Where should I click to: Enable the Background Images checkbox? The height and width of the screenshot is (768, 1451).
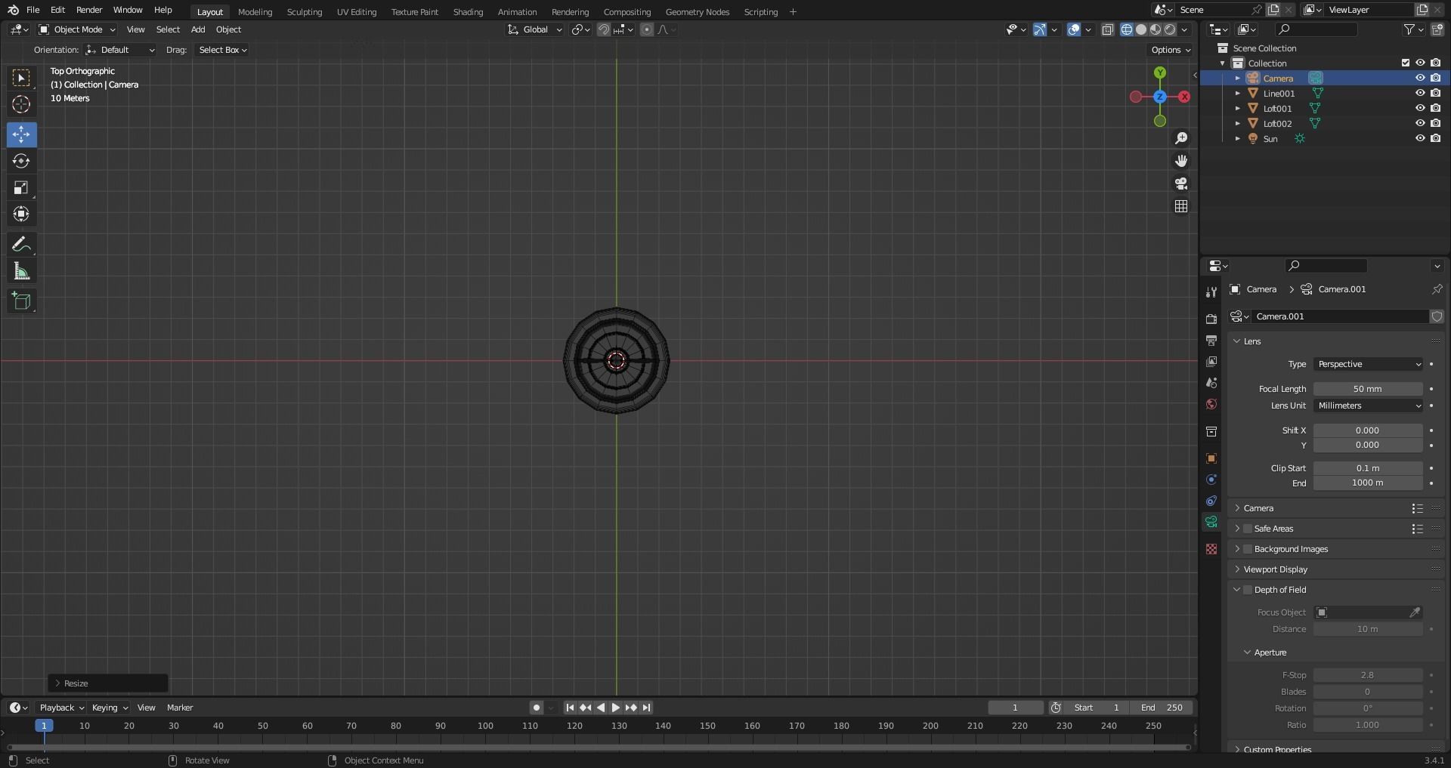tap(1248, 549)
